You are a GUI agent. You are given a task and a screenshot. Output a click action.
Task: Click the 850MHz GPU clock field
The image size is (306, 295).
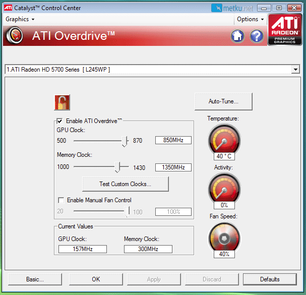(x=173, y=140)
